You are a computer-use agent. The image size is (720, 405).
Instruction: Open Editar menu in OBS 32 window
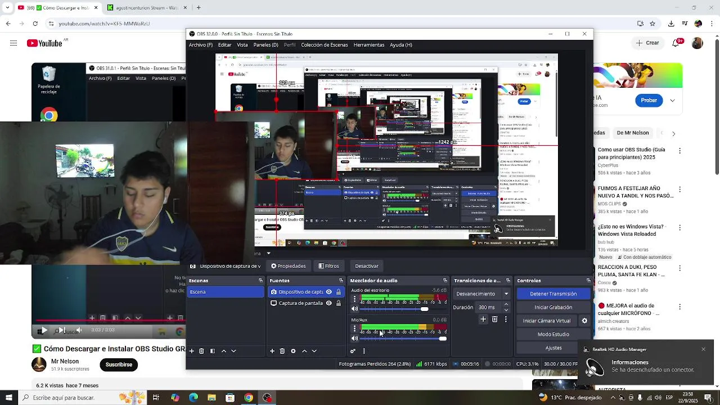(x=224, y=45)
